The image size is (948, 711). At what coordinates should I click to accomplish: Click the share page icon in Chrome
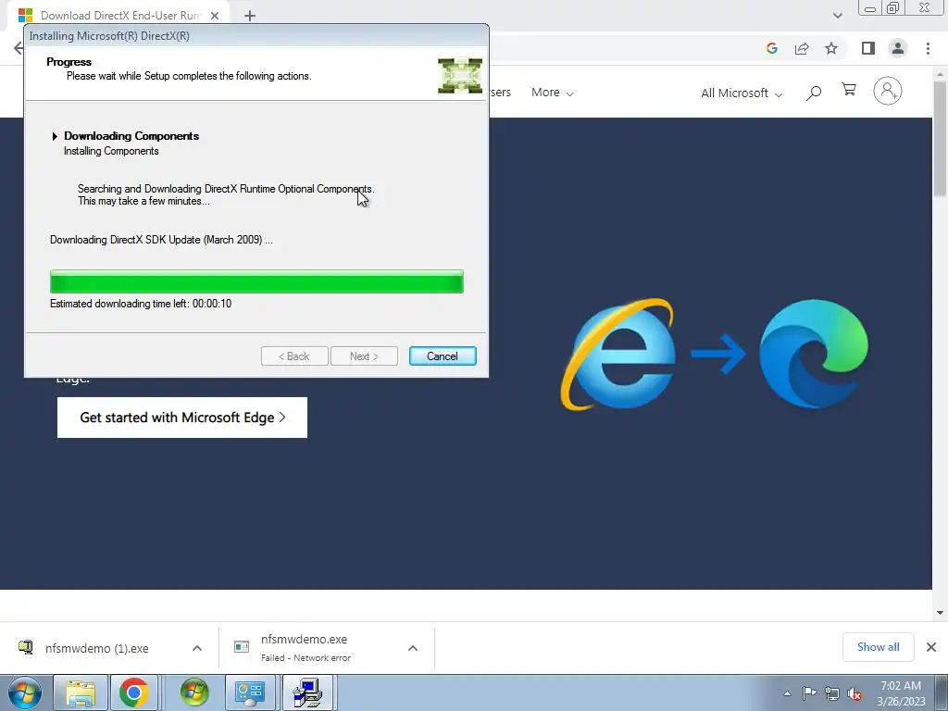point(802,48)
